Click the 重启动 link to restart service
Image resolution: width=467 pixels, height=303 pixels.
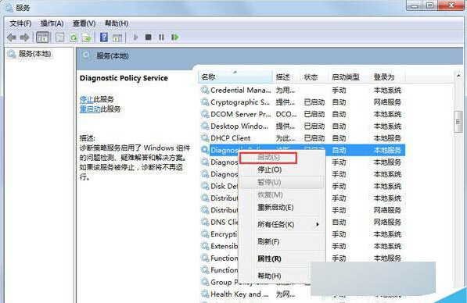click(90, 109)
